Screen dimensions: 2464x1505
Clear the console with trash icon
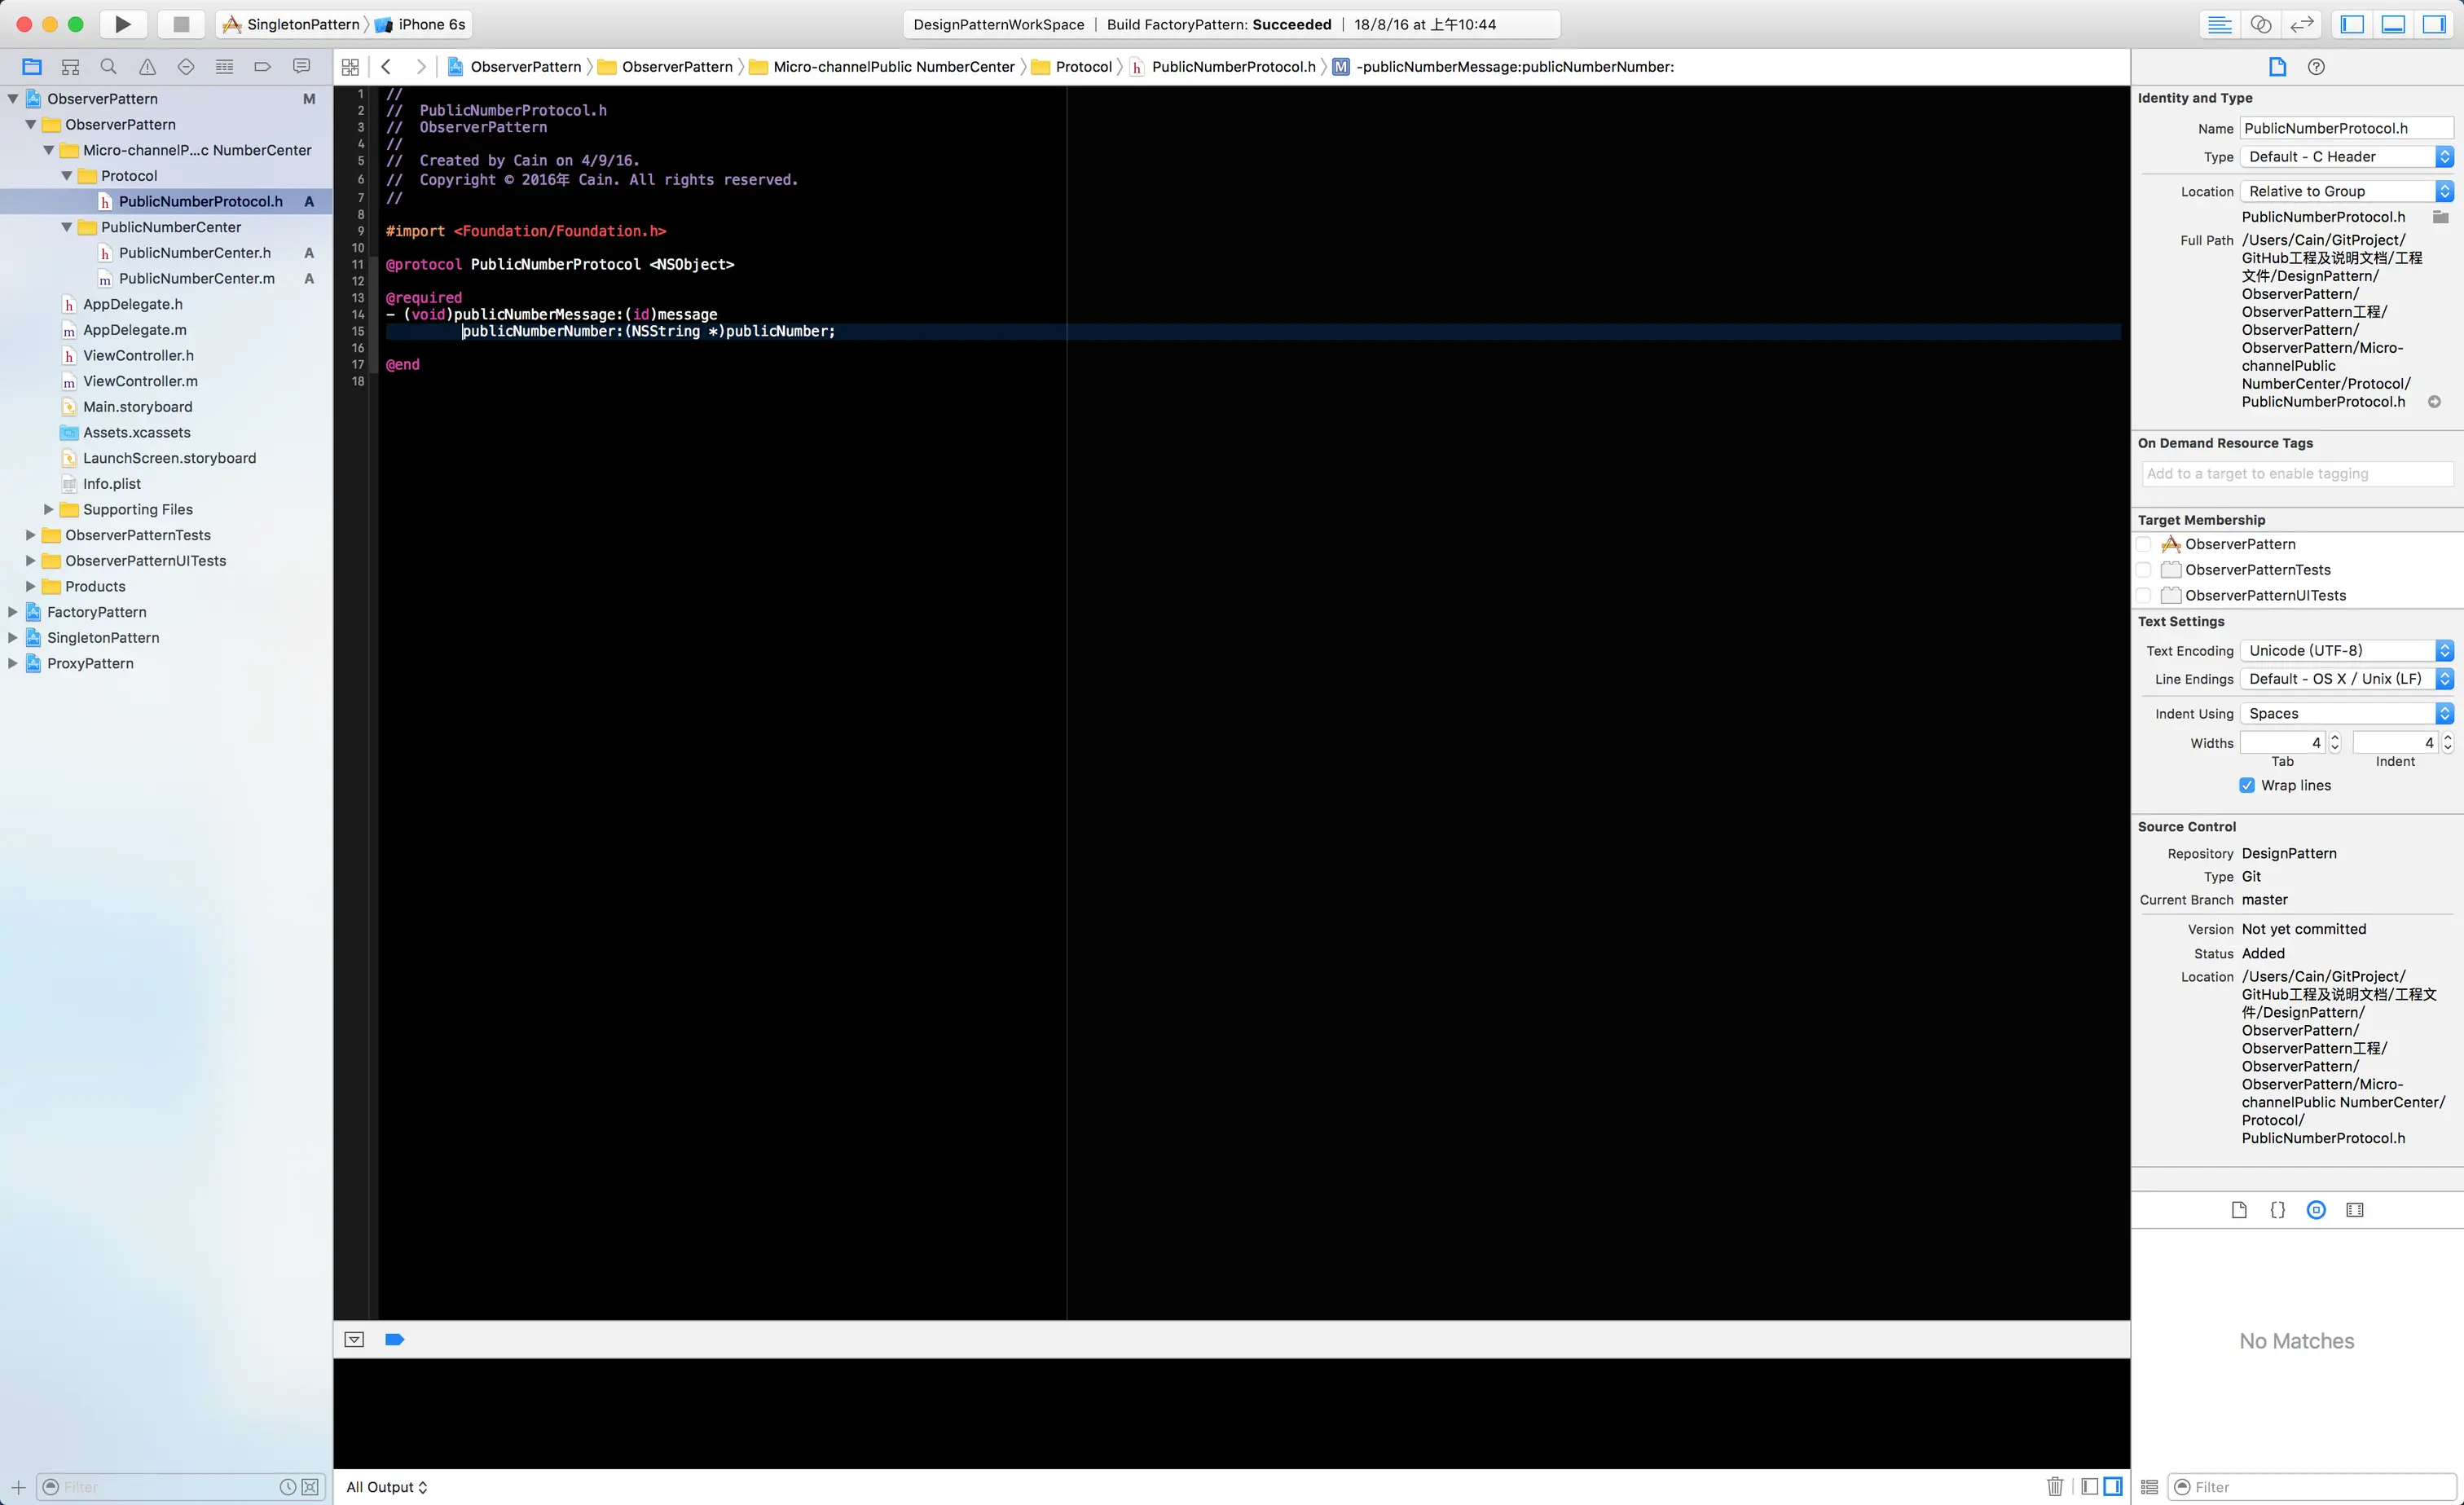coord(2055,1487)
